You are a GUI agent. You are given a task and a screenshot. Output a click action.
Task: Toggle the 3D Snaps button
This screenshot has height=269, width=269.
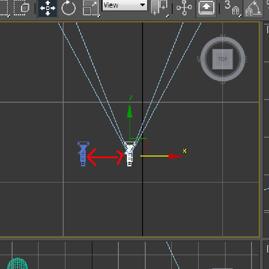[x=232, y=8]
